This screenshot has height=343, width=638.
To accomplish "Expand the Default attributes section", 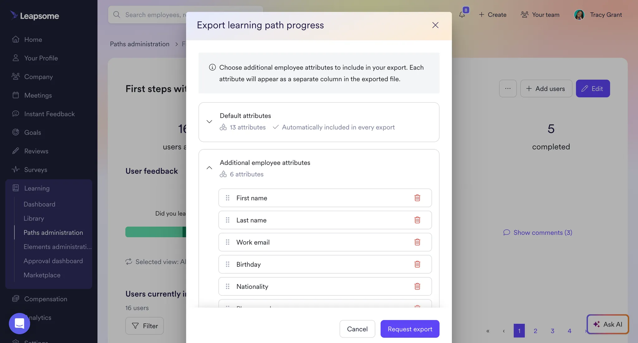I will [209, 122].
